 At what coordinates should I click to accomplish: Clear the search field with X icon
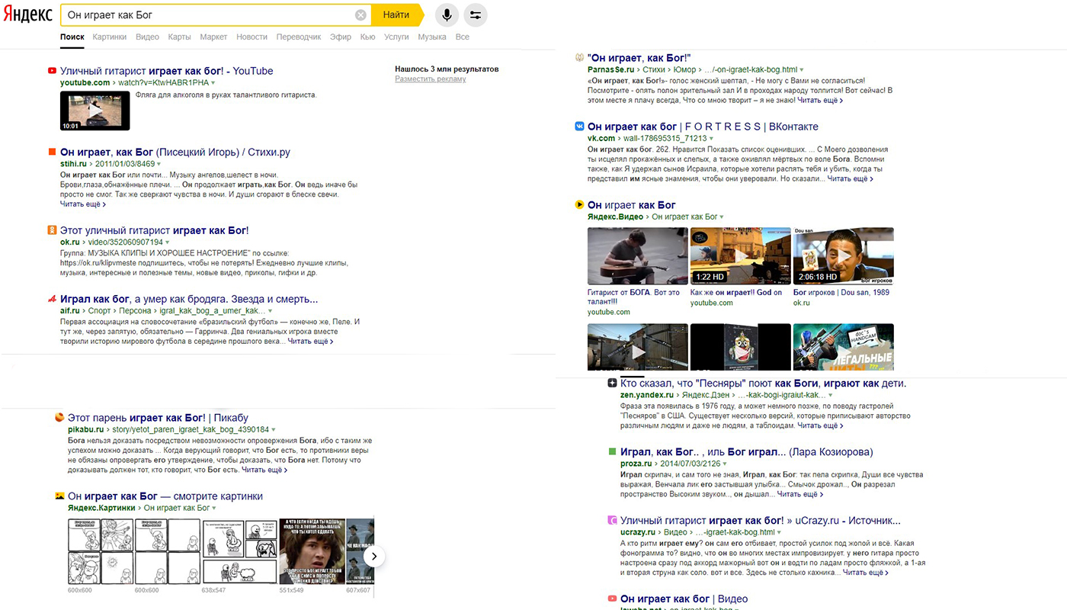click(x=360, y=15)
